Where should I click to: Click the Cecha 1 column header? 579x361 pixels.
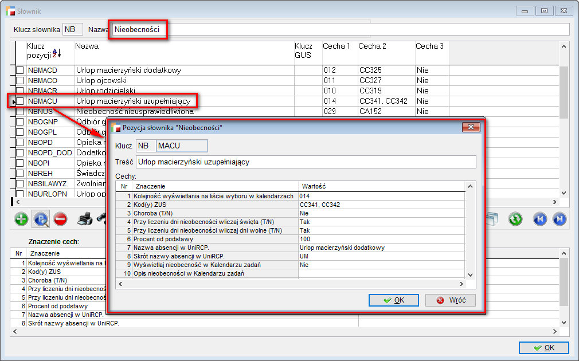point(337,46)
